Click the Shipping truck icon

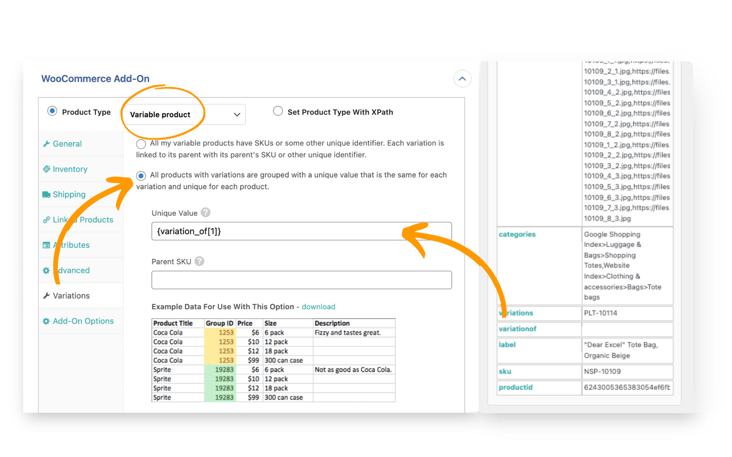point(47,194)
